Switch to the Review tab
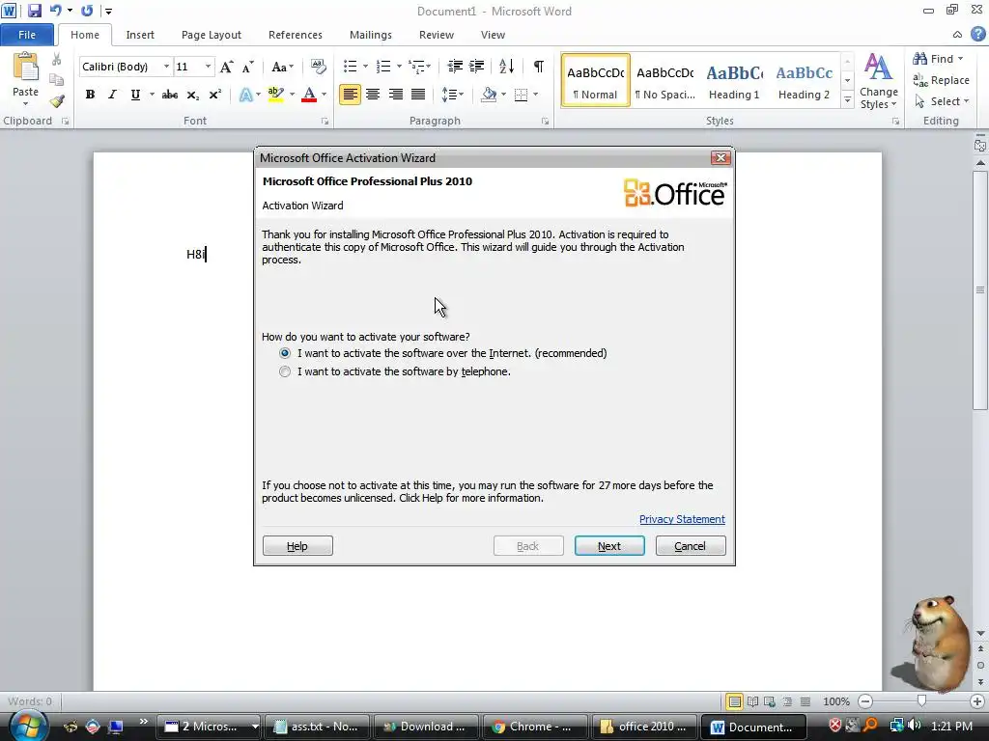 click(x=437, y=35)
